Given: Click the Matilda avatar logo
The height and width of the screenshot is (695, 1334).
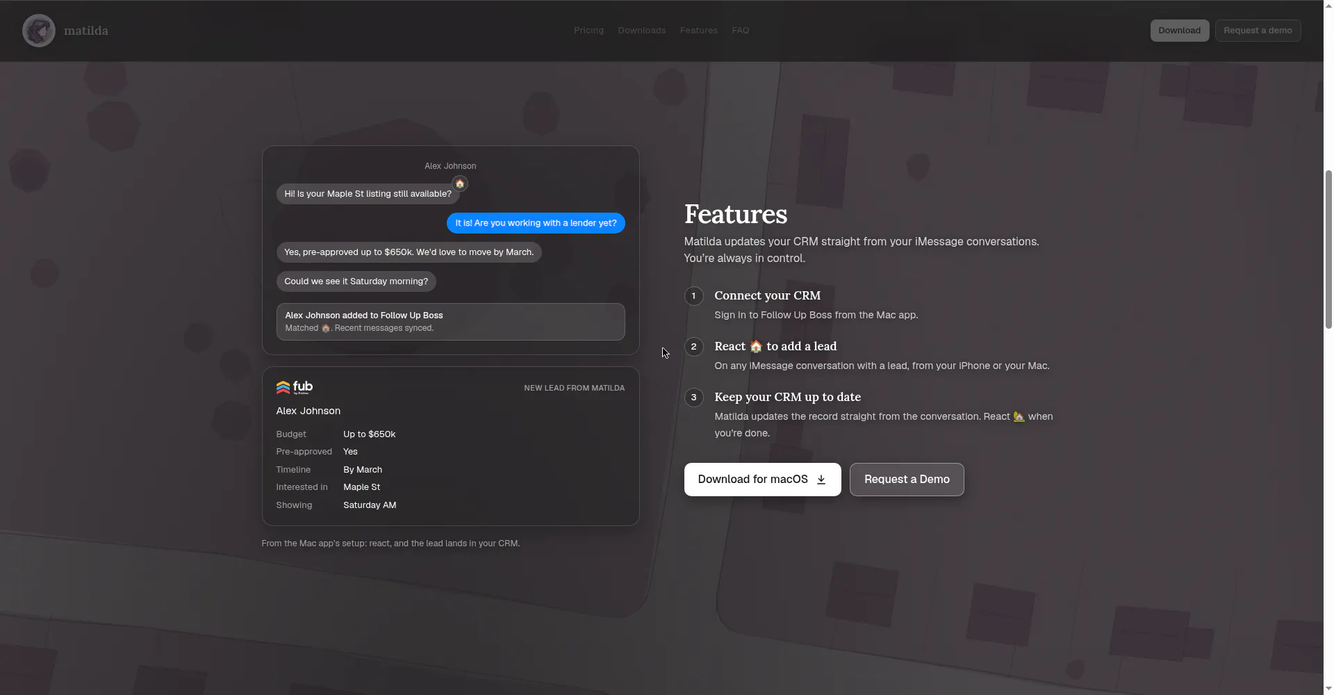Looking at the screenshot, I should pyautogui.click(x=39, y=31).
